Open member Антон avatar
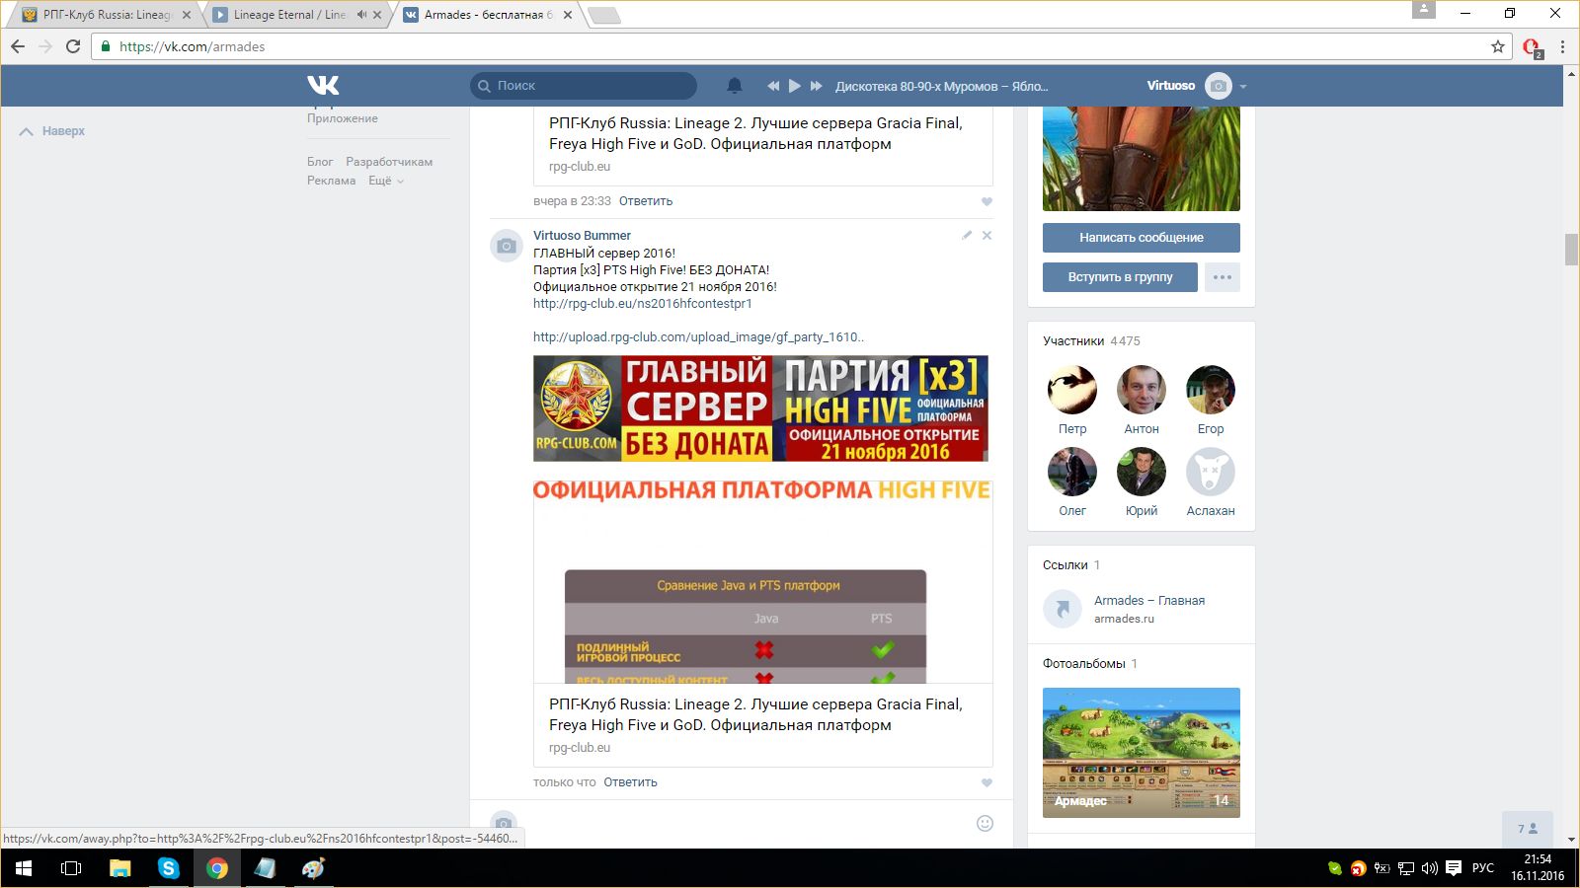The image size is (1580, 888). point(1142,390)
